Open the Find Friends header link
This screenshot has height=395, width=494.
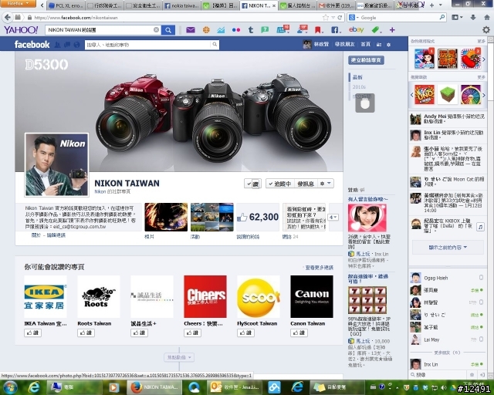tap(344, 45)
